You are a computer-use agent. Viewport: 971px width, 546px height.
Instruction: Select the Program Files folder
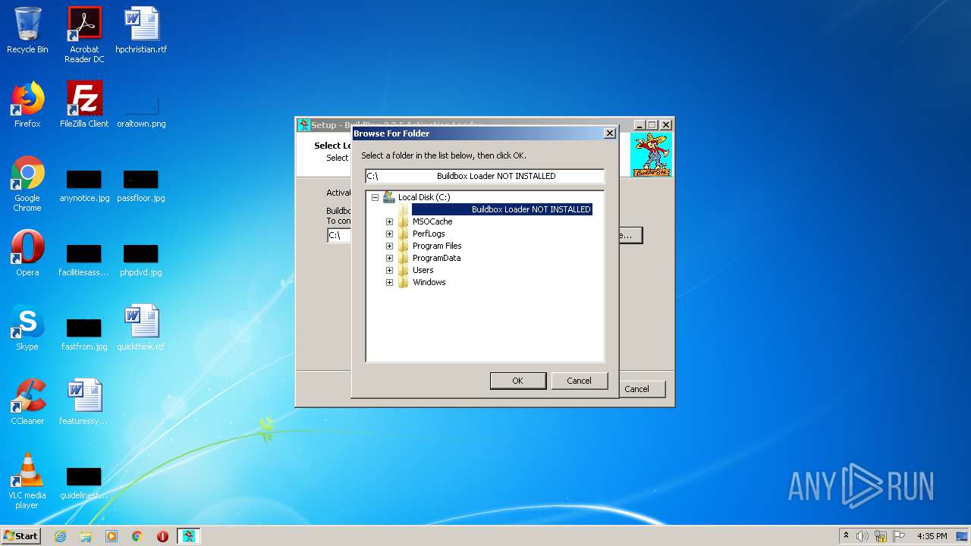tap(437, 246)
